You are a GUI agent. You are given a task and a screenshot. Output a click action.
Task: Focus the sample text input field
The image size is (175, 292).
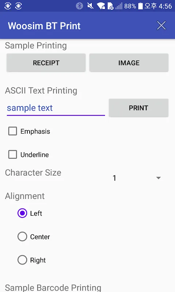(x=56, y=108)
